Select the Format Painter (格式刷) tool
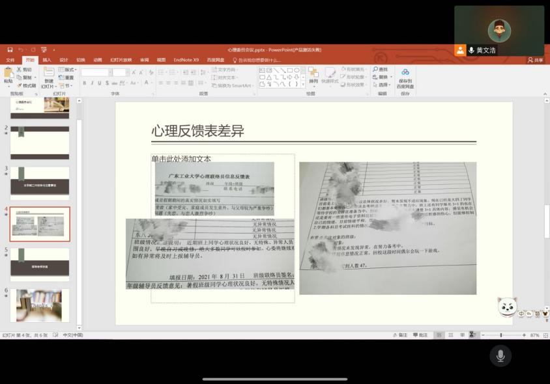Viewport: 550px width, 384px height. tap(27, 85)
